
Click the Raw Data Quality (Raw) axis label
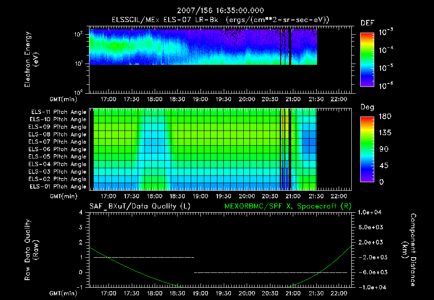point(31,250)
